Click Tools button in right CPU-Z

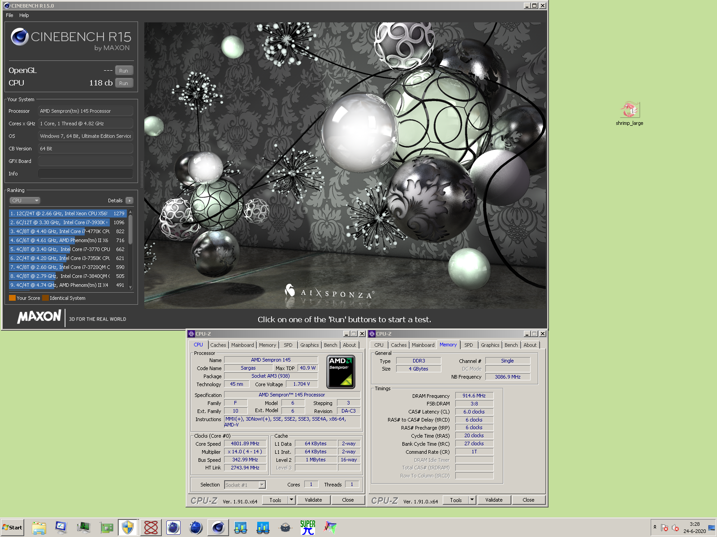coord(456,500)
